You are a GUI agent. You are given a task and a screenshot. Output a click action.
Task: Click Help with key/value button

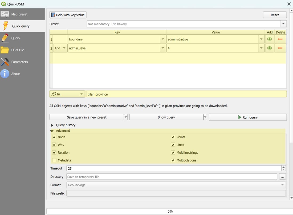[x=68, y=15]
